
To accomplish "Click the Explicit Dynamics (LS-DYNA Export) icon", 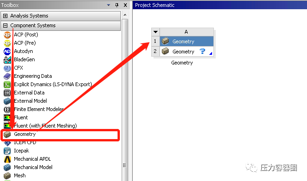I will (7, 85).
